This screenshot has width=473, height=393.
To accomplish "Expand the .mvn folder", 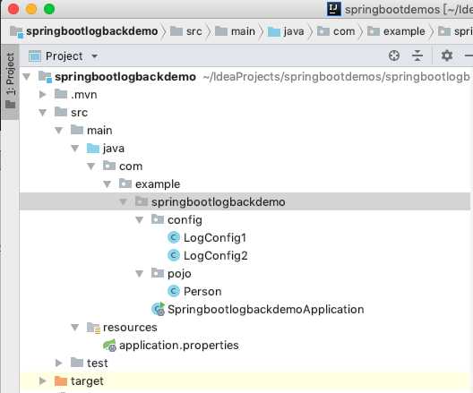I will (42, 94).
